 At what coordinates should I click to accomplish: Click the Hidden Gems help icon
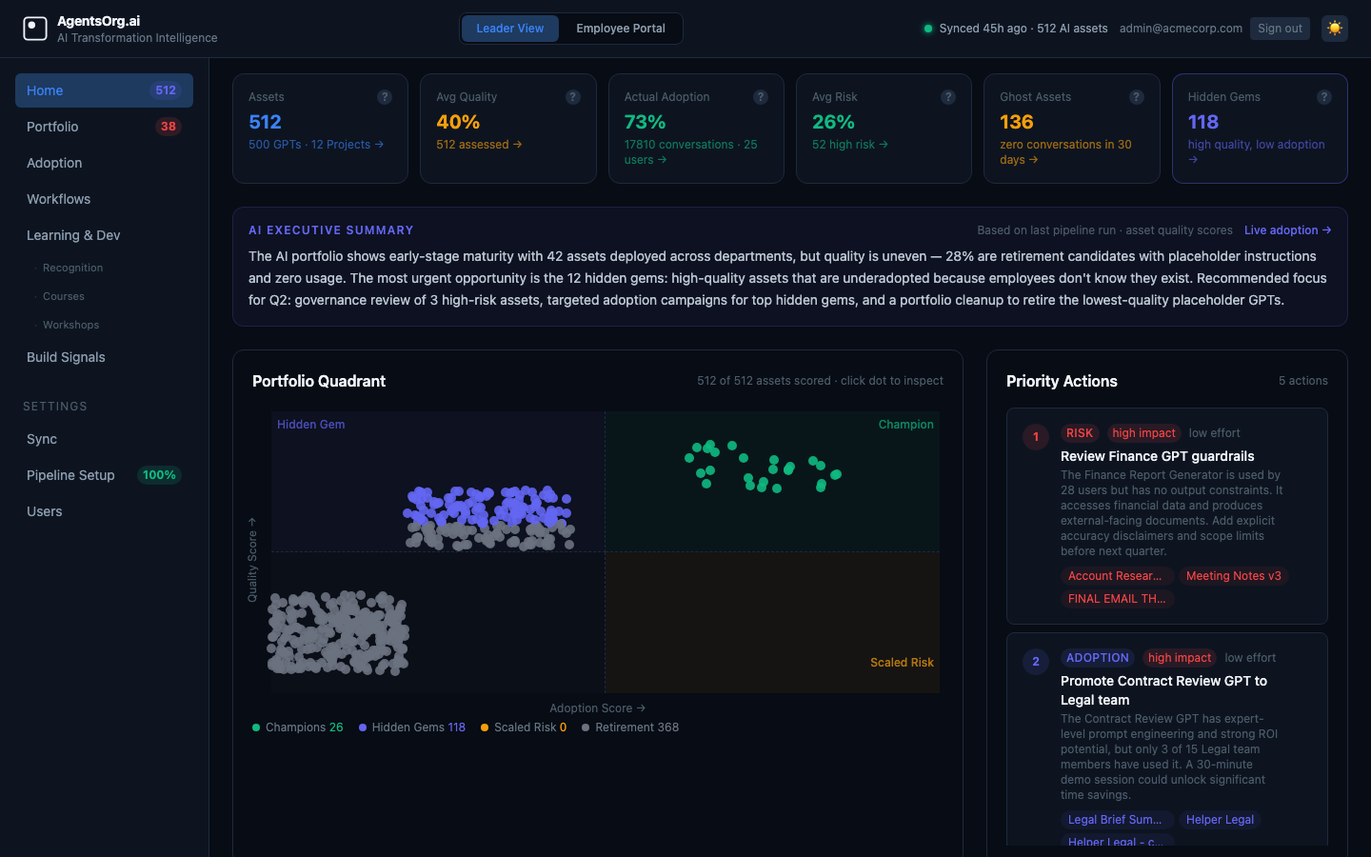1323,97
